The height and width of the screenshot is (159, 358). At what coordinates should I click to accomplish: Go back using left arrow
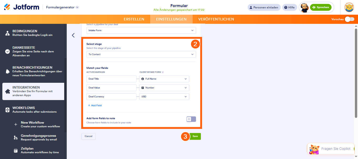pos(73,35)
